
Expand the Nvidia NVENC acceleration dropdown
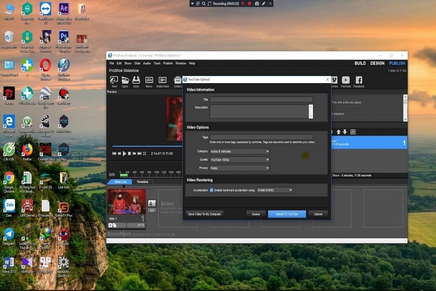click(274, 190)
